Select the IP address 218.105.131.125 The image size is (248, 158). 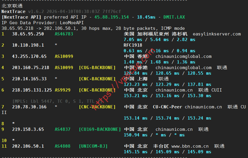32,90
